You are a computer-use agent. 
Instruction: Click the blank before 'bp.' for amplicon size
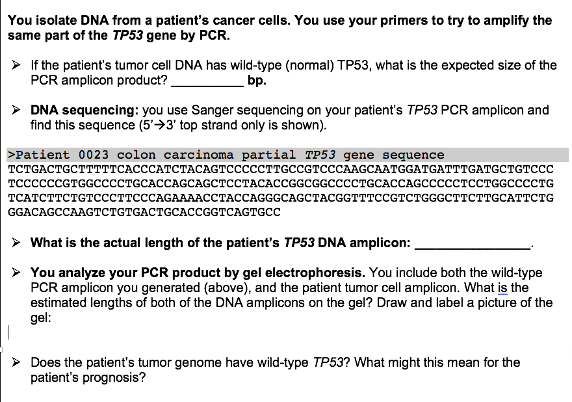[x=207, y=80]
